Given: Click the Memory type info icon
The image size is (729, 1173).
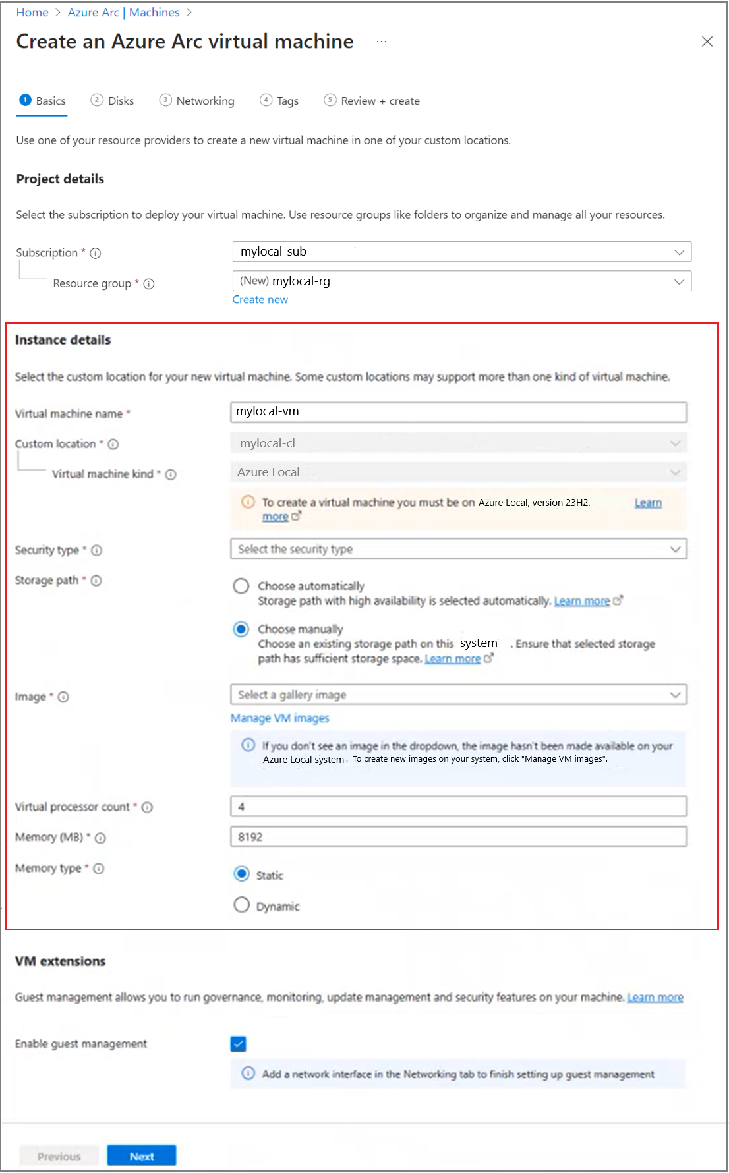Looking at the screenshot, I should (99, 869).
